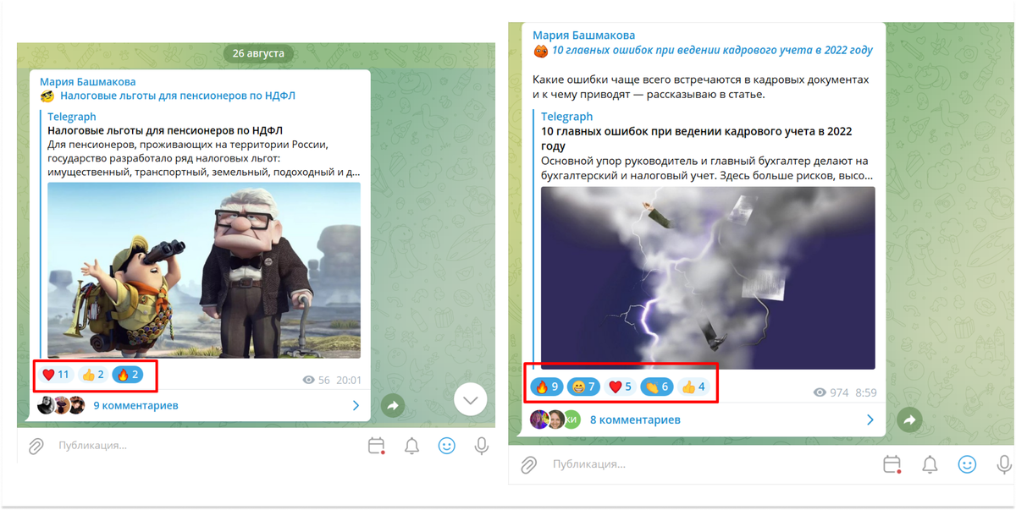Click the fire reaction with 2 in left post
This screenshot has height=510, width=1016.
pyautogui.click(x=128, y=375)
